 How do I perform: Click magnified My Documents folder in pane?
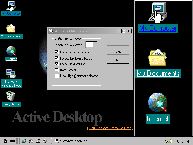(157, 57)
